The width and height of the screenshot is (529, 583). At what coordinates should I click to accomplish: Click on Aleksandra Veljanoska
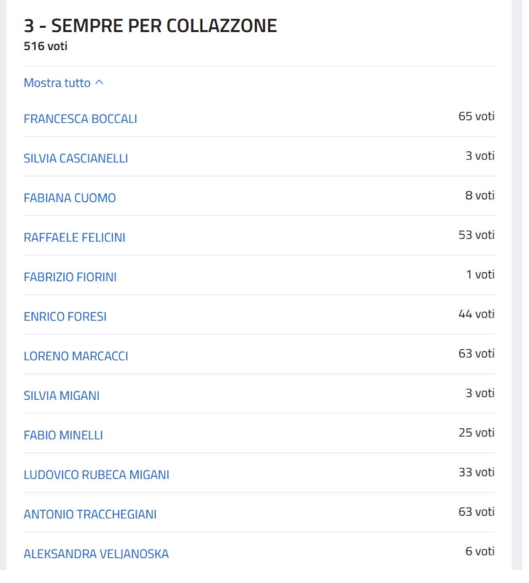(x=96, y=554)
